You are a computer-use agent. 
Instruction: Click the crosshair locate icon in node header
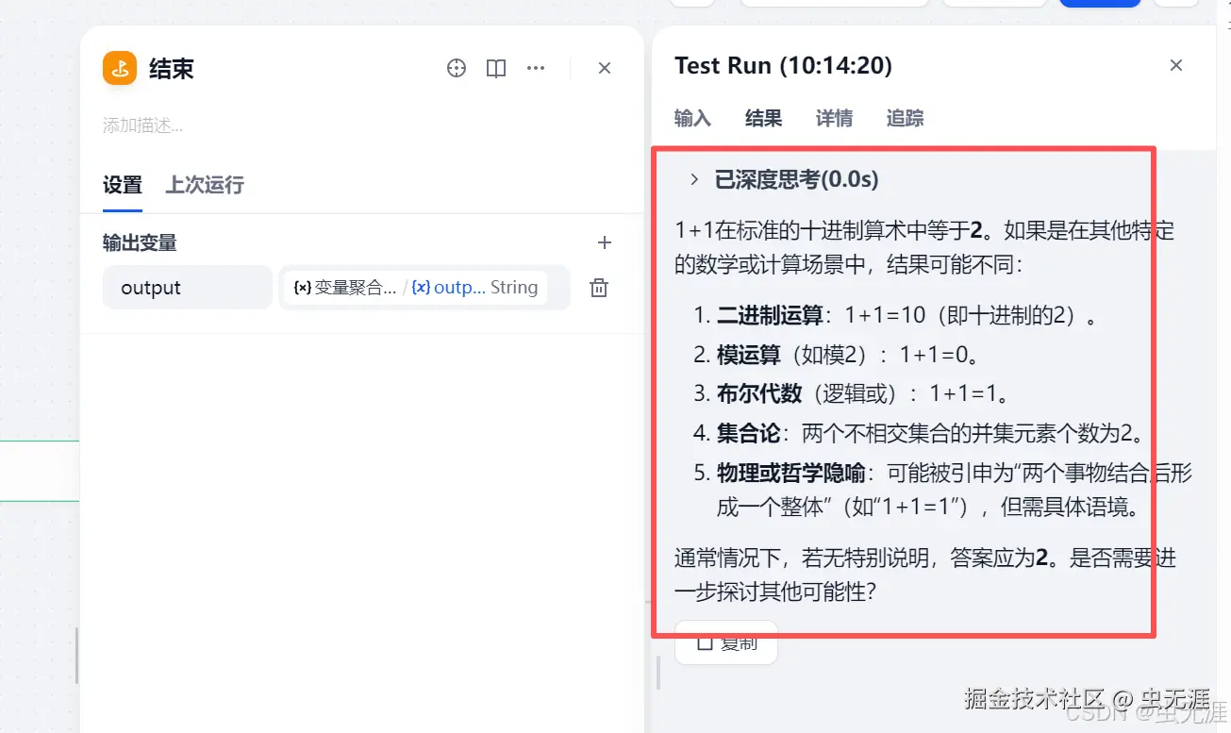pyautogui.click(x=457, y=68)
